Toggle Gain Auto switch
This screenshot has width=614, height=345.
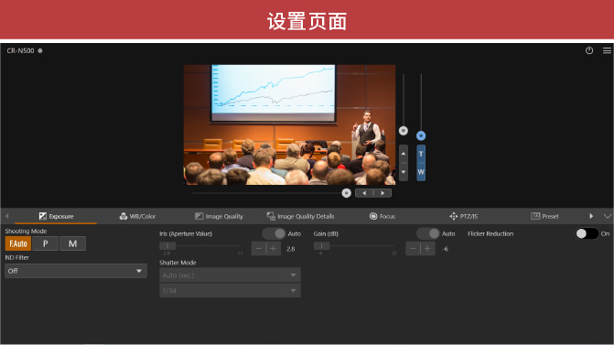tap(428, 233)
